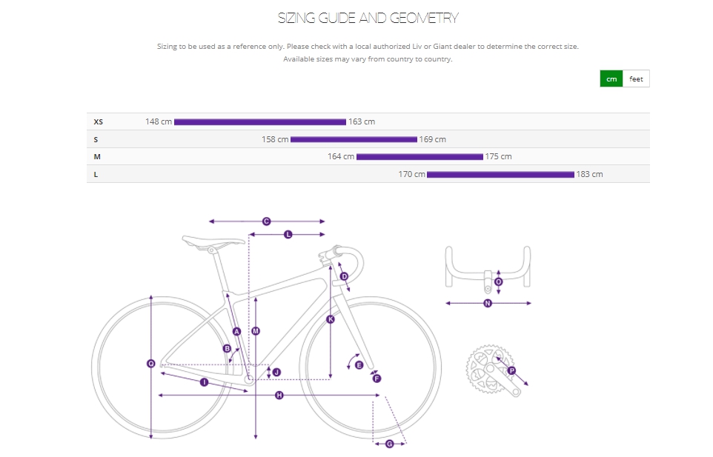Image resolution: width=713 pixels, height=457 pixels.
Task: Click the 'H' wheelbase marker under the bike
Action: point(279,396)
